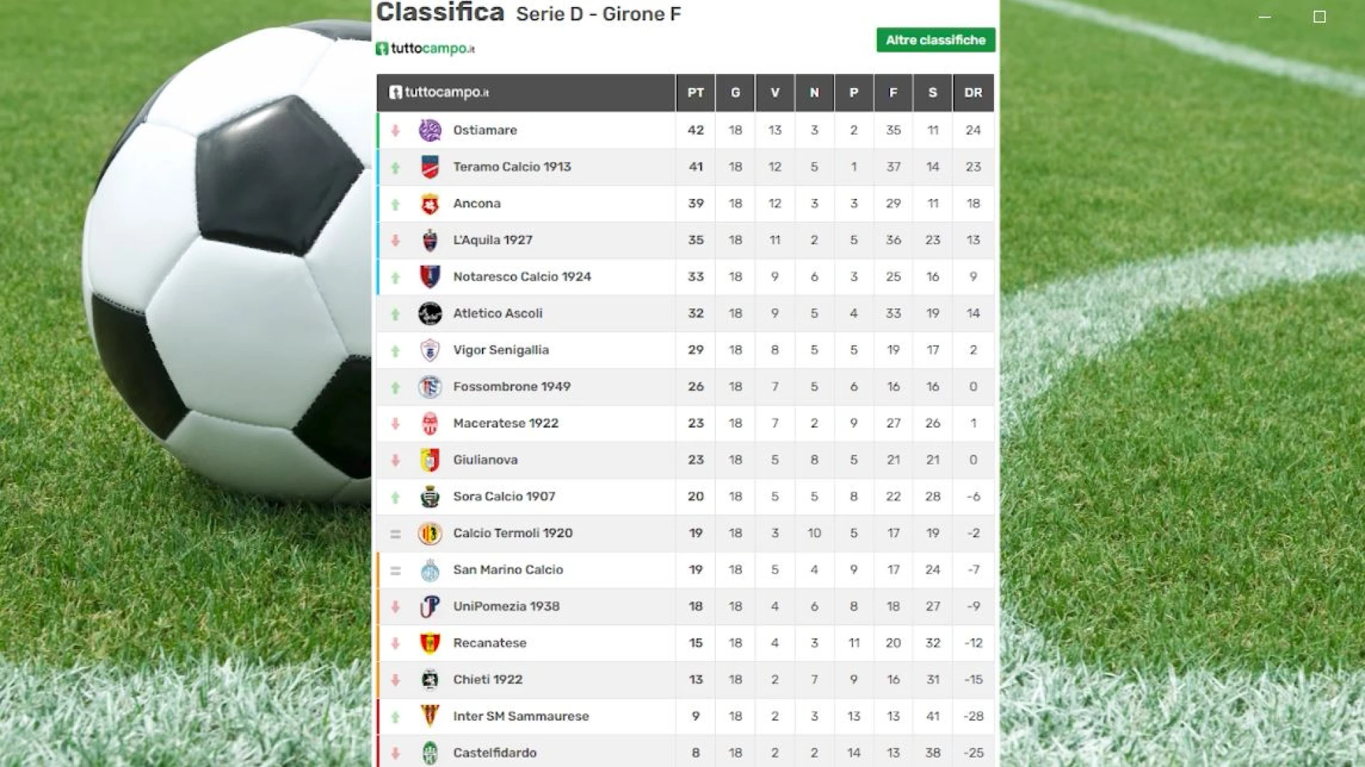The height and width of the screenshot is (767, 1365).
Task: Select the PT column header
Action: [695, 93]
